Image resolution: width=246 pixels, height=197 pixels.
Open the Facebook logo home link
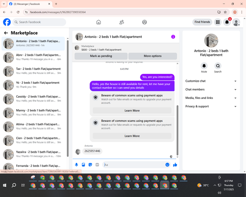[x=7, y=22]
